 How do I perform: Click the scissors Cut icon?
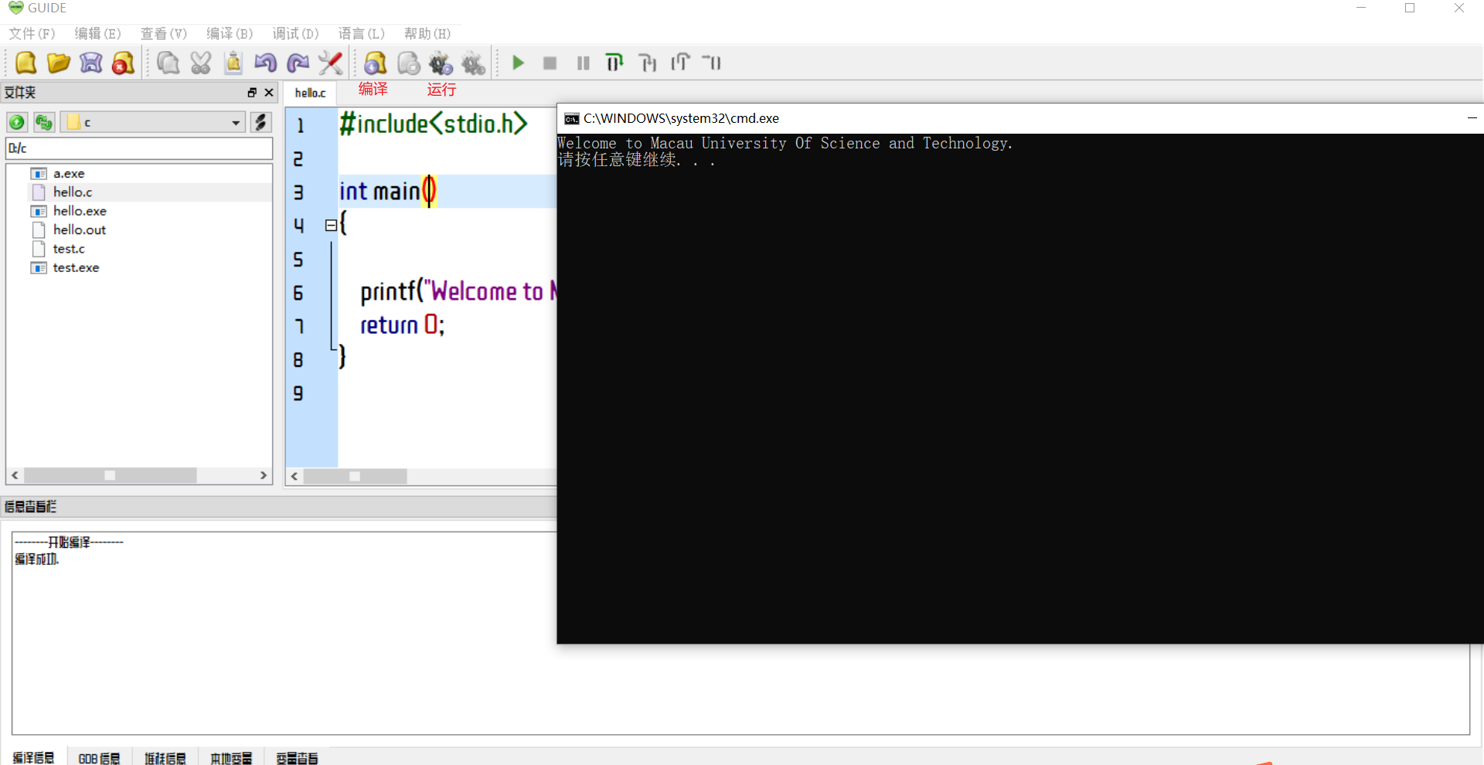[201, 63]
